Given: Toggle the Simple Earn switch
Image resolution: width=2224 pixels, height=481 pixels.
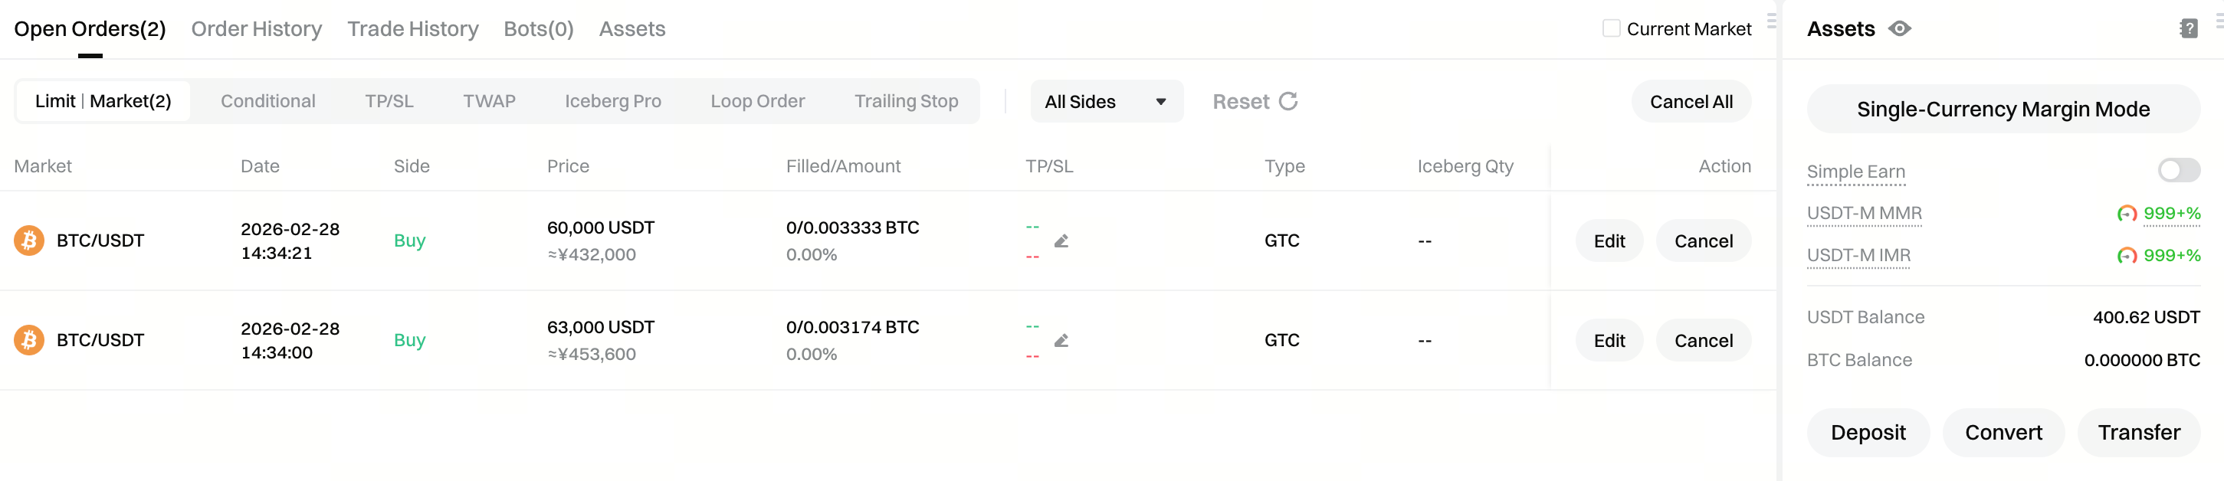Looking at the screenshot, I should pos(2178,170).
